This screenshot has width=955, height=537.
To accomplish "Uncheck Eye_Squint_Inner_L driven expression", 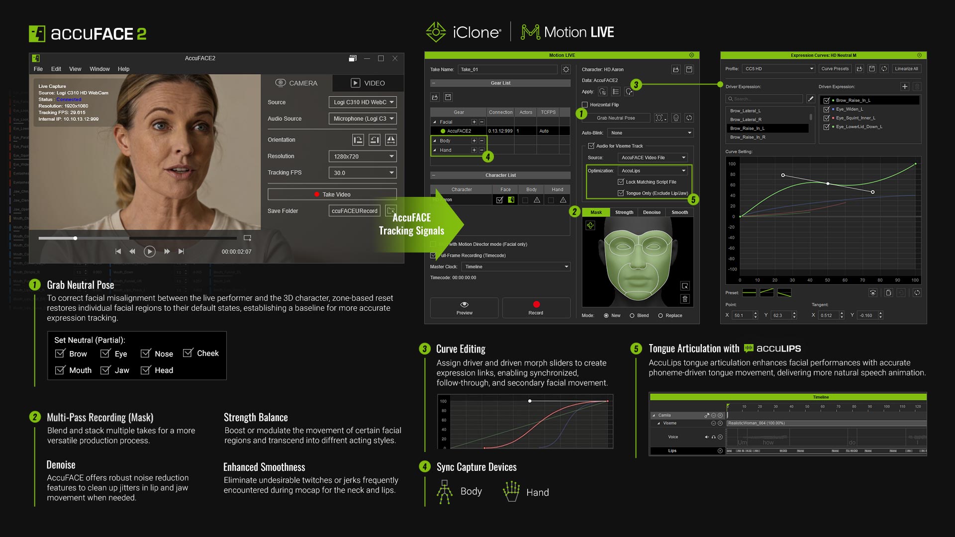I will click(827, 118).
